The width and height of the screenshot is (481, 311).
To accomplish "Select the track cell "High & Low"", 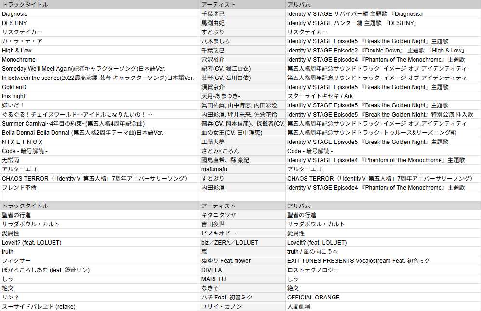I will (100, 51).
